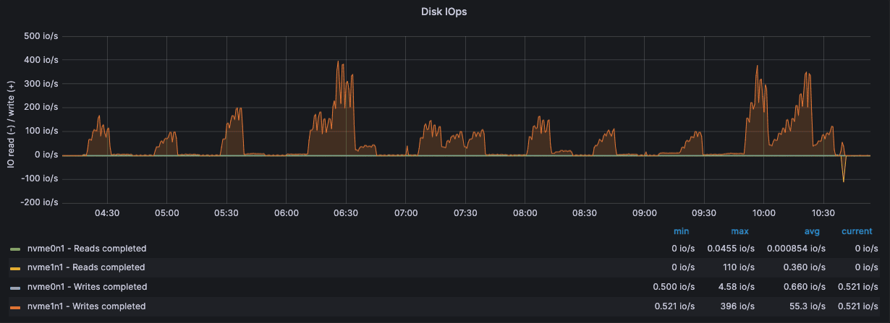Viewport: 890px width, 323px height.
Task: Toggle series nvme1n1 - Reads completed
Action: 86,268
